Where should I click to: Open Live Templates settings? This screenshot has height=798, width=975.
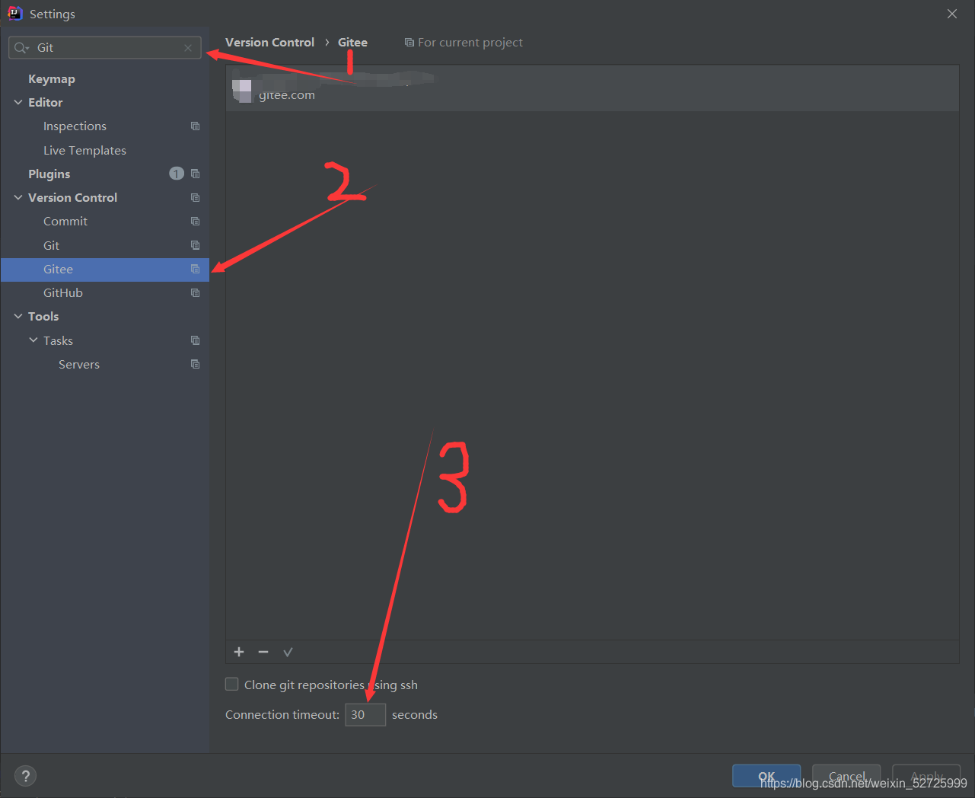[x=84, y=150]
